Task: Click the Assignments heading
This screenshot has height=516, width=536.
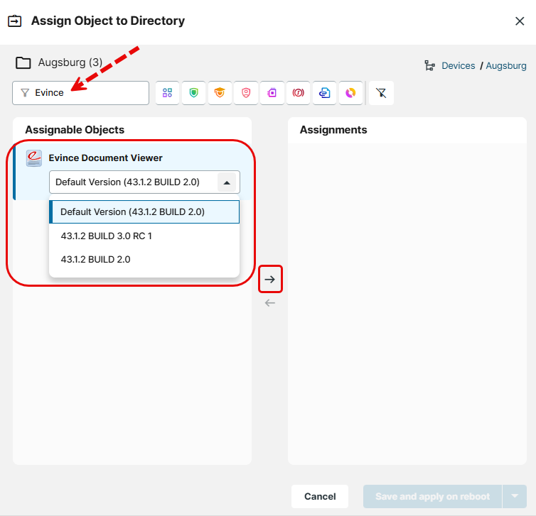Action: 333,130
